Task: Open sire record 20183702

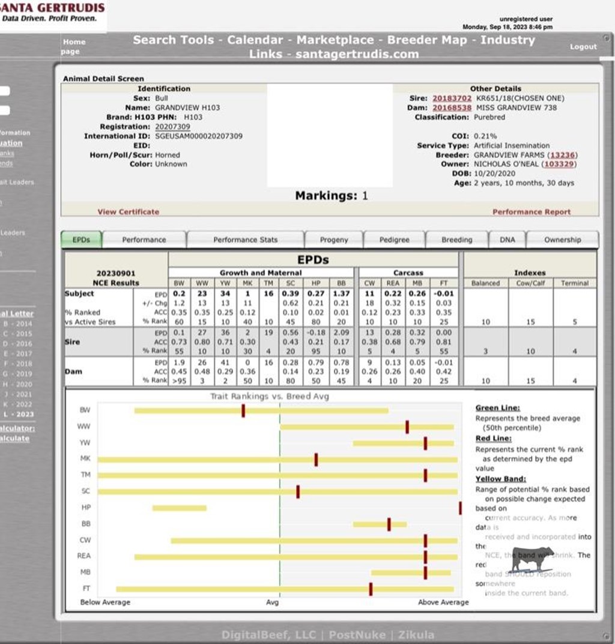Action: pos(452,98)
